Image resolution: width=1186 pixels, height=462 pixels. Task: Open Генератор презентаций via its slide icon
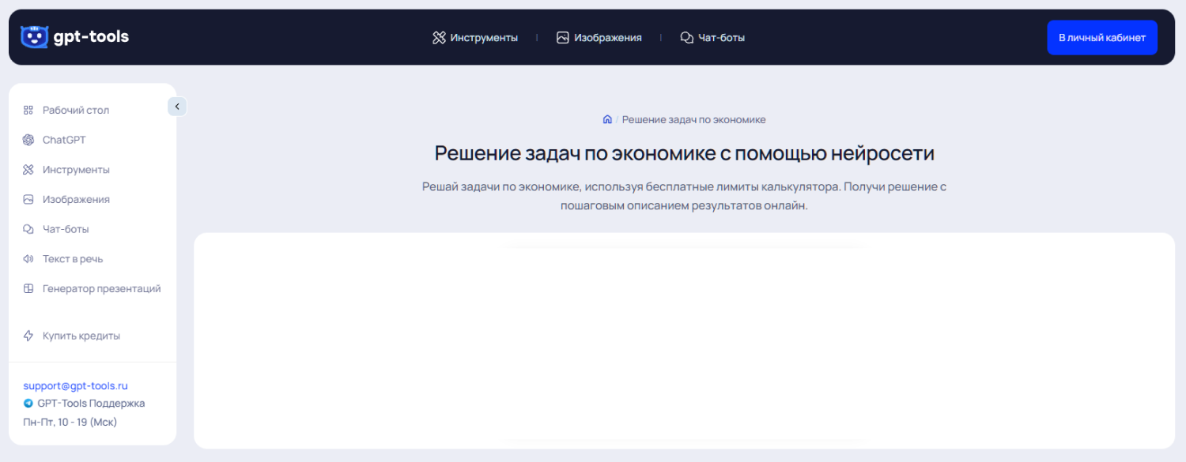click(28, 288)
